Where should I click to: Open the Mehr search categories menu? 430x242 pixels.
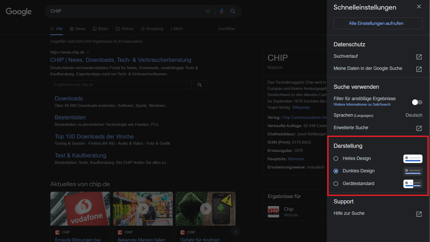click(176, 28)
